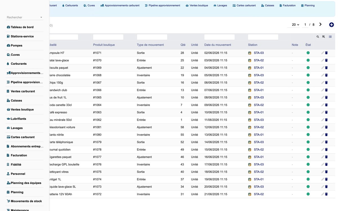Click cash register icon beside sidebar Caisses
Screen dimensions: 338x211
point(8,100)
